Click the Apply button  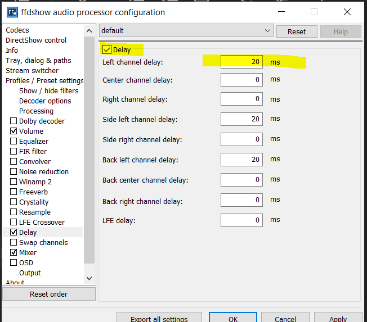(x=338, y=318)
